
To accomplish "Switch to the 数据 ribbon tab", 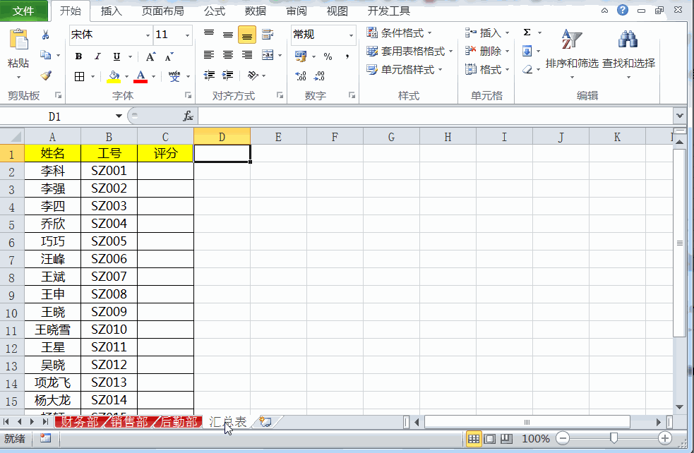I will click(256, 11).
